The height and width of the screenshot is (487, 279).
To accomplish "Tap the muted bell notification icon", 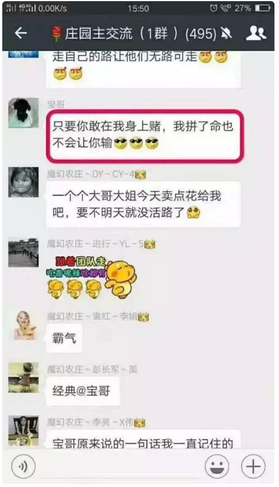I will coord(226,33).
